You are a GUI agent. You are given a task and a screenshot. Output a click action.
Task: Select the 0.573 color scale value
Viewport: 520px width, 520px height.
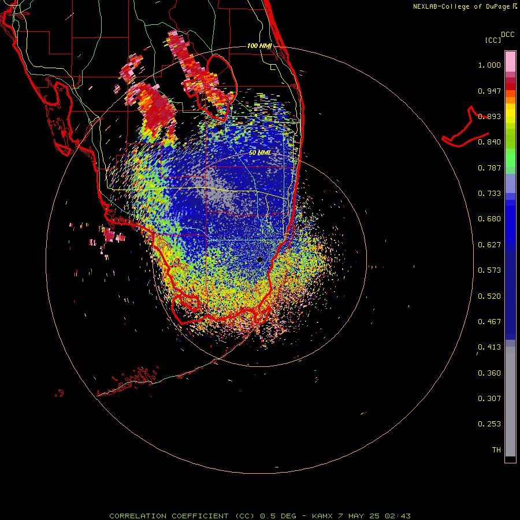click(489, 270)
